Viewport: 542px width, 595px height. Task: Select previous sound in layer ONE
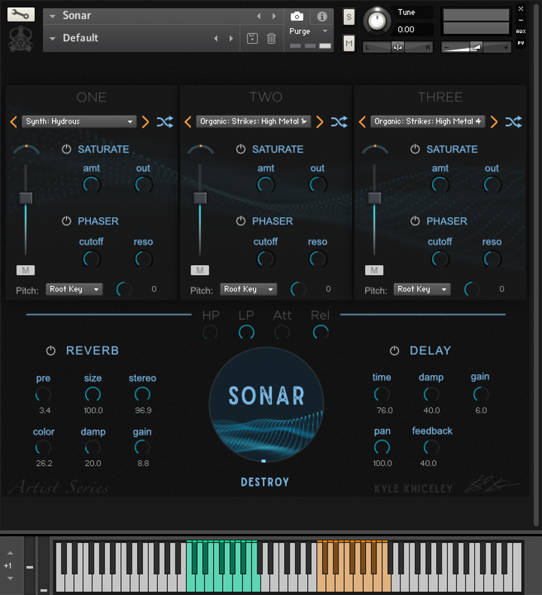14,122
